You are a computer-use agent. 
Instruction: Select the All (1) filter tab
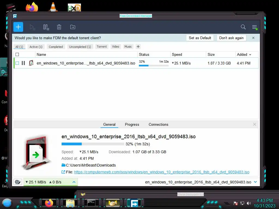[x=19, y=47]
